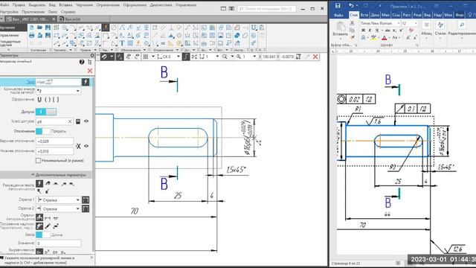Open the Справка menu in KOMPAS

[x=68, y=12]
